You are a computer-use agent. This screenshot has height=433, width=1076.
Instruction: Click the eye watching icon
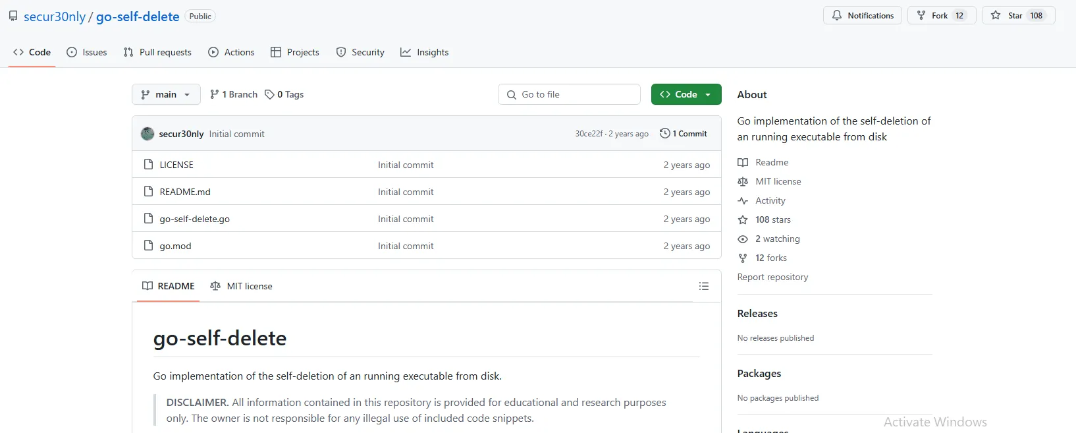coord(743,239)
